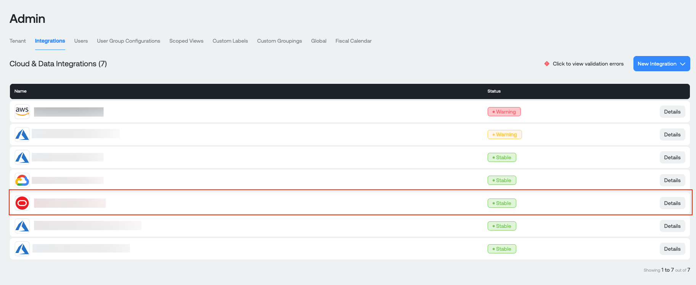Click the Google Cloud logo icon

22,180
